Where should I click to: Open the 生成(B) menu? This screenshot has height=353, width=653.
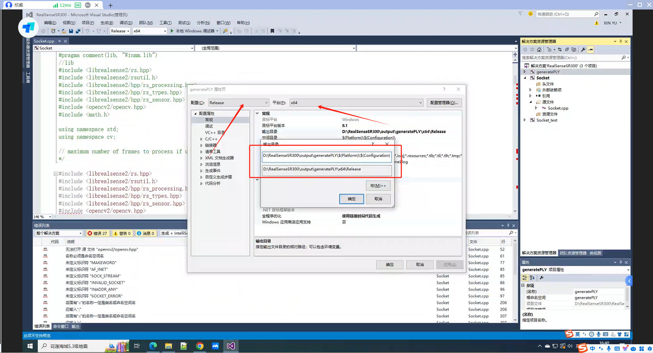pyautogui.click(x=107, y=23)
